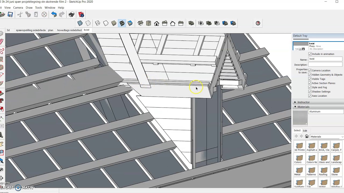This screenshot has width=344, height=193.
Task: Toggle Shadow Settings checkbox
Action: (310, 92)
